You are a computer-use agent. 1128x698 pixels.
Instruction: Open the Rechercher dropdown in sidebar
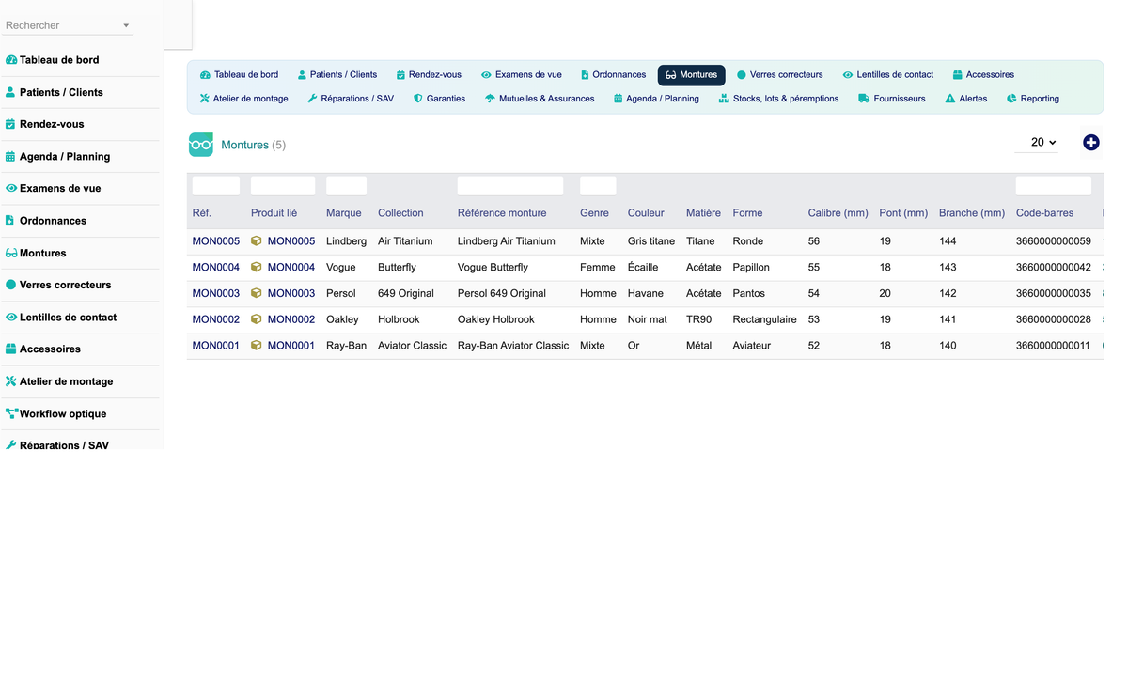(69, 25)
